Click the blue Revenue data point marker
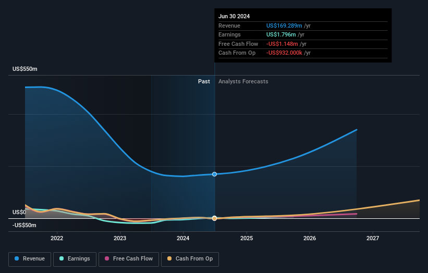This screenshot has height=273, width=428. pos(215,175)
